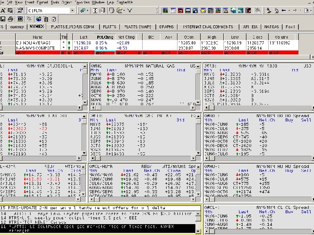Click the Volume column header

point(281,37)
